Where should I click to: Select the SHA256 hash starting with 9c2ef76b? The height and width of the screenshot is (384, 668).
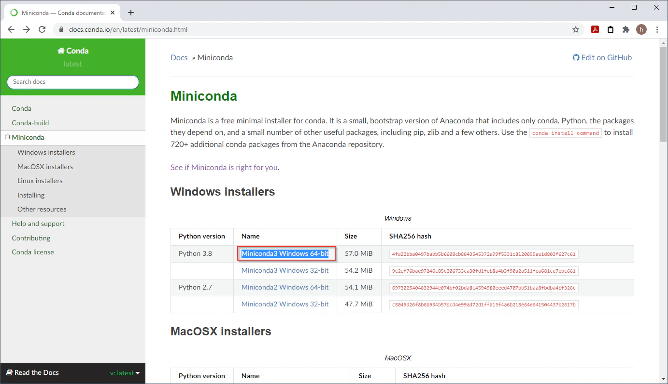[x=484, y=271]
